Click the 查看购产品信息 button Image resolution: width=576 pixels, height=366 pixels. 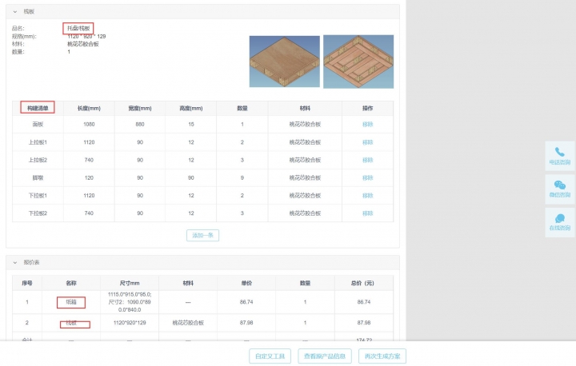(324, 356)
